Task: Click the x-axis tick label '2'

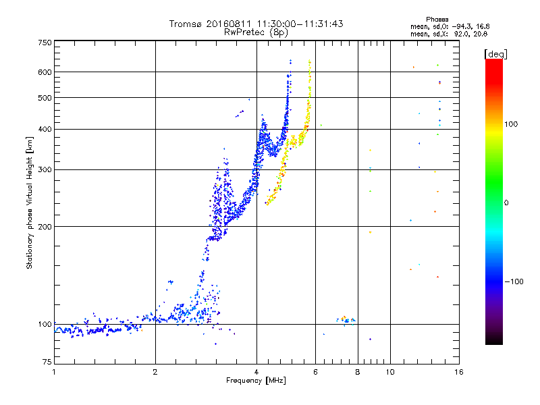Action: [155, 372]
